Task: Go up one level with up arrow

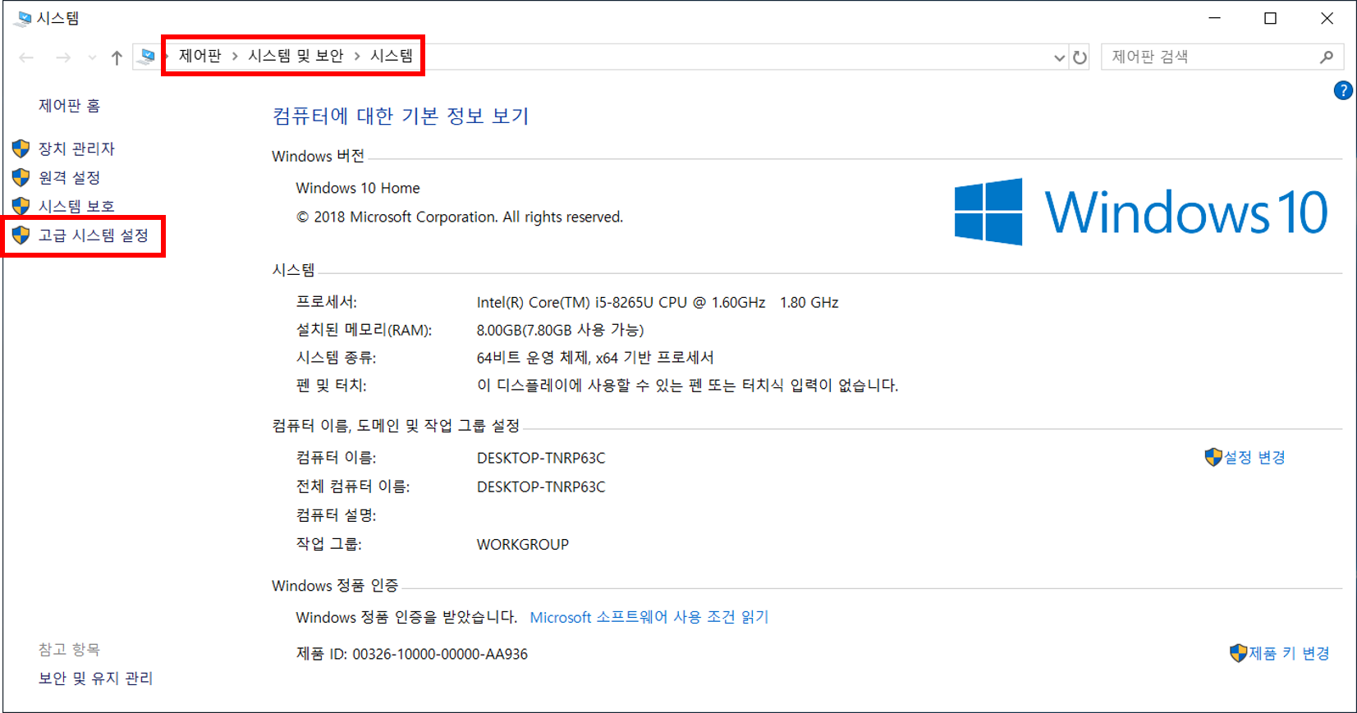Action: click(117, 57)
